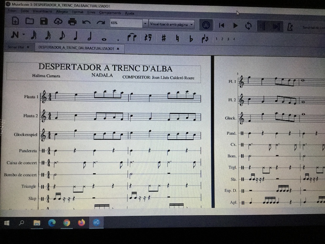
Task: Open the Edita menu
Action: point(25,11)
